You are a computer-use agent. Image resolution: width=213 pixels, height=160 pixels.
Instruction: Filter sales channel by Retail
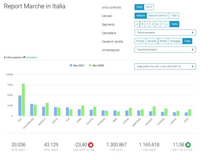[x=163, y=41]
